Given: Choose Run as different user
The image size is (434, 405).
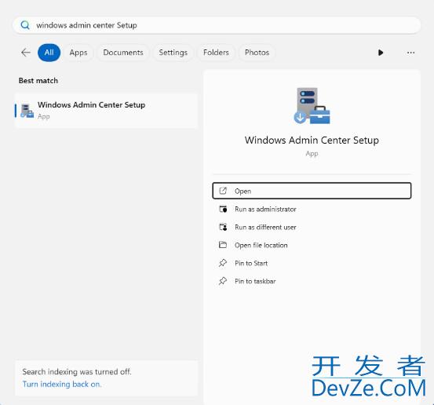Looking at the screenshot, I should pyautogui.click(x=312, y=227).
